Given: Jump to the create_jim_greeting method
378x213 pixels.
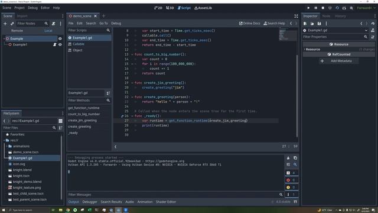Looking at the screenshot, I should pyautogui.click(x=82, y=121).
